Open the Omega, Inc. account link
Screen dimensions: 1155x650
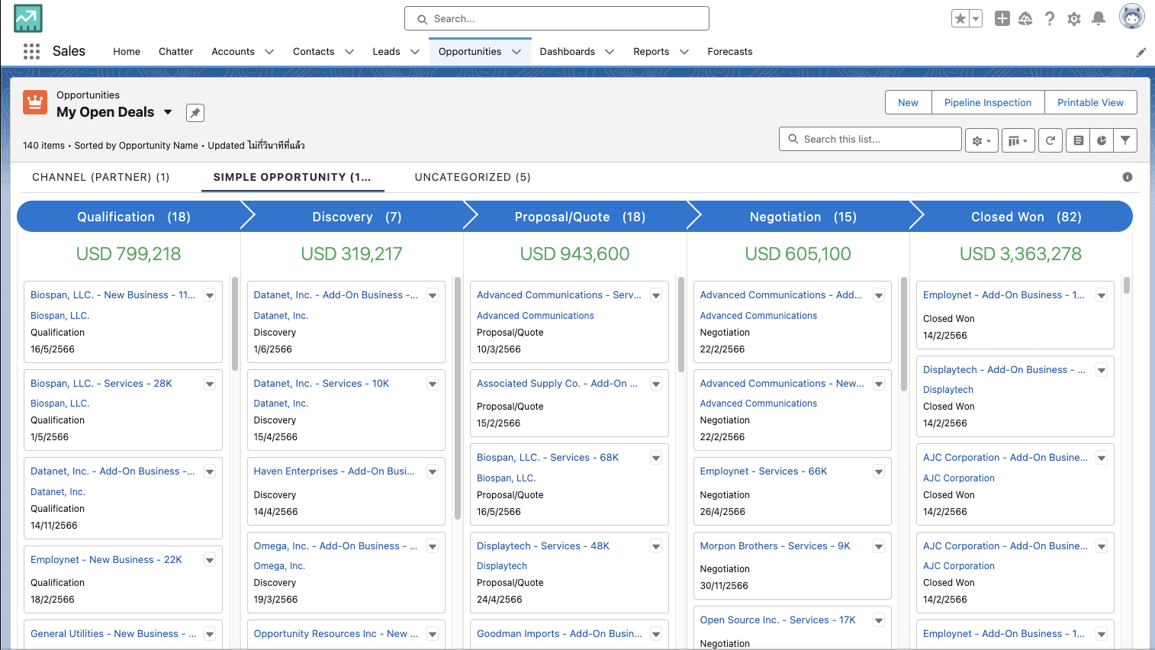(x=279, y=566)
